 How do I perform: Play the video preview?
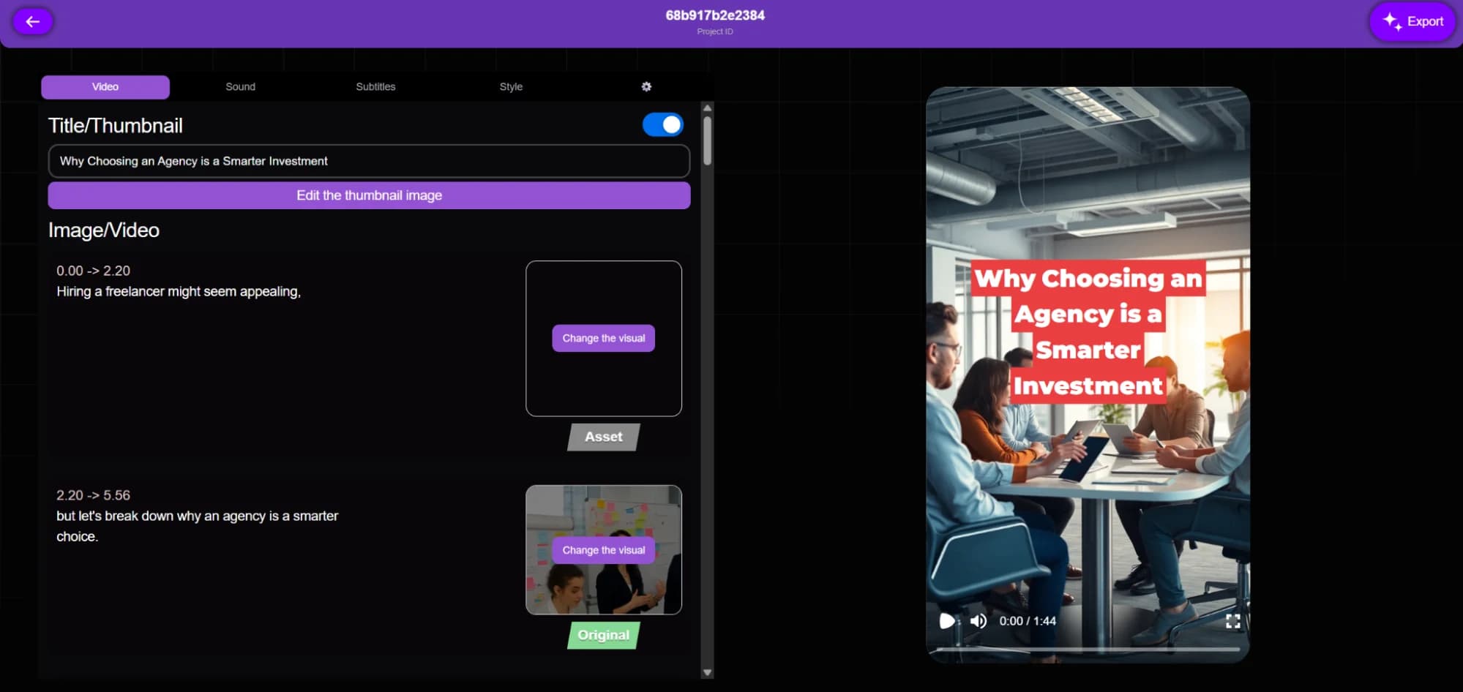point(947,620)
